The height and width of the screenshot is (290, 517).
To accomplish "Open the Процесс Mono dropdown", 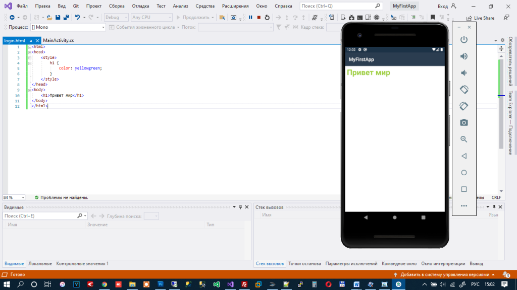I will [68, 27].
